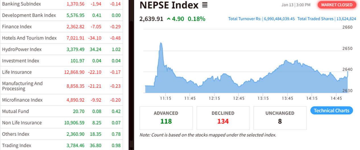Click the Unchanged stocks count box
360x150 pixels.
pyautogui.click(x=280, y=118)
